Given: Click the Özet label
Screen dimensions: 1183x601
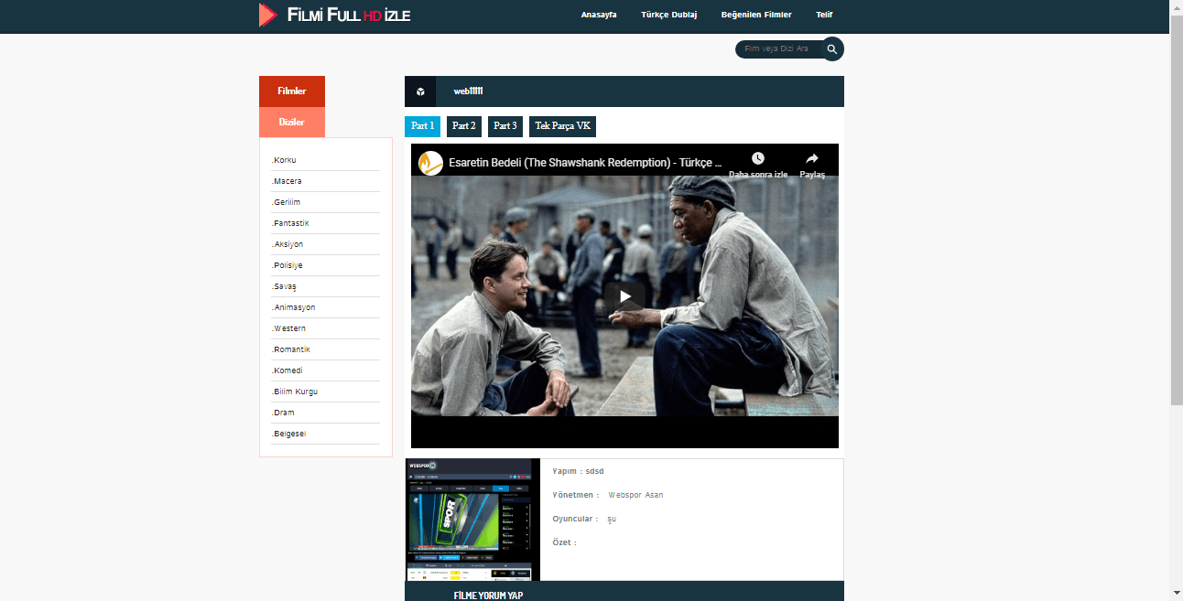Looking at the screenshot, I should [x=564, y=542].
